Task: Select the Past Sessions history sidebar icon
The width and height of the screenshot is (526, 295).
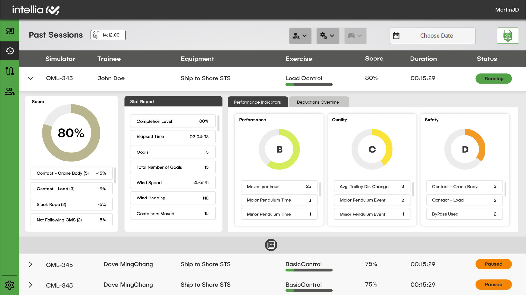Action: tap(10, 51)
